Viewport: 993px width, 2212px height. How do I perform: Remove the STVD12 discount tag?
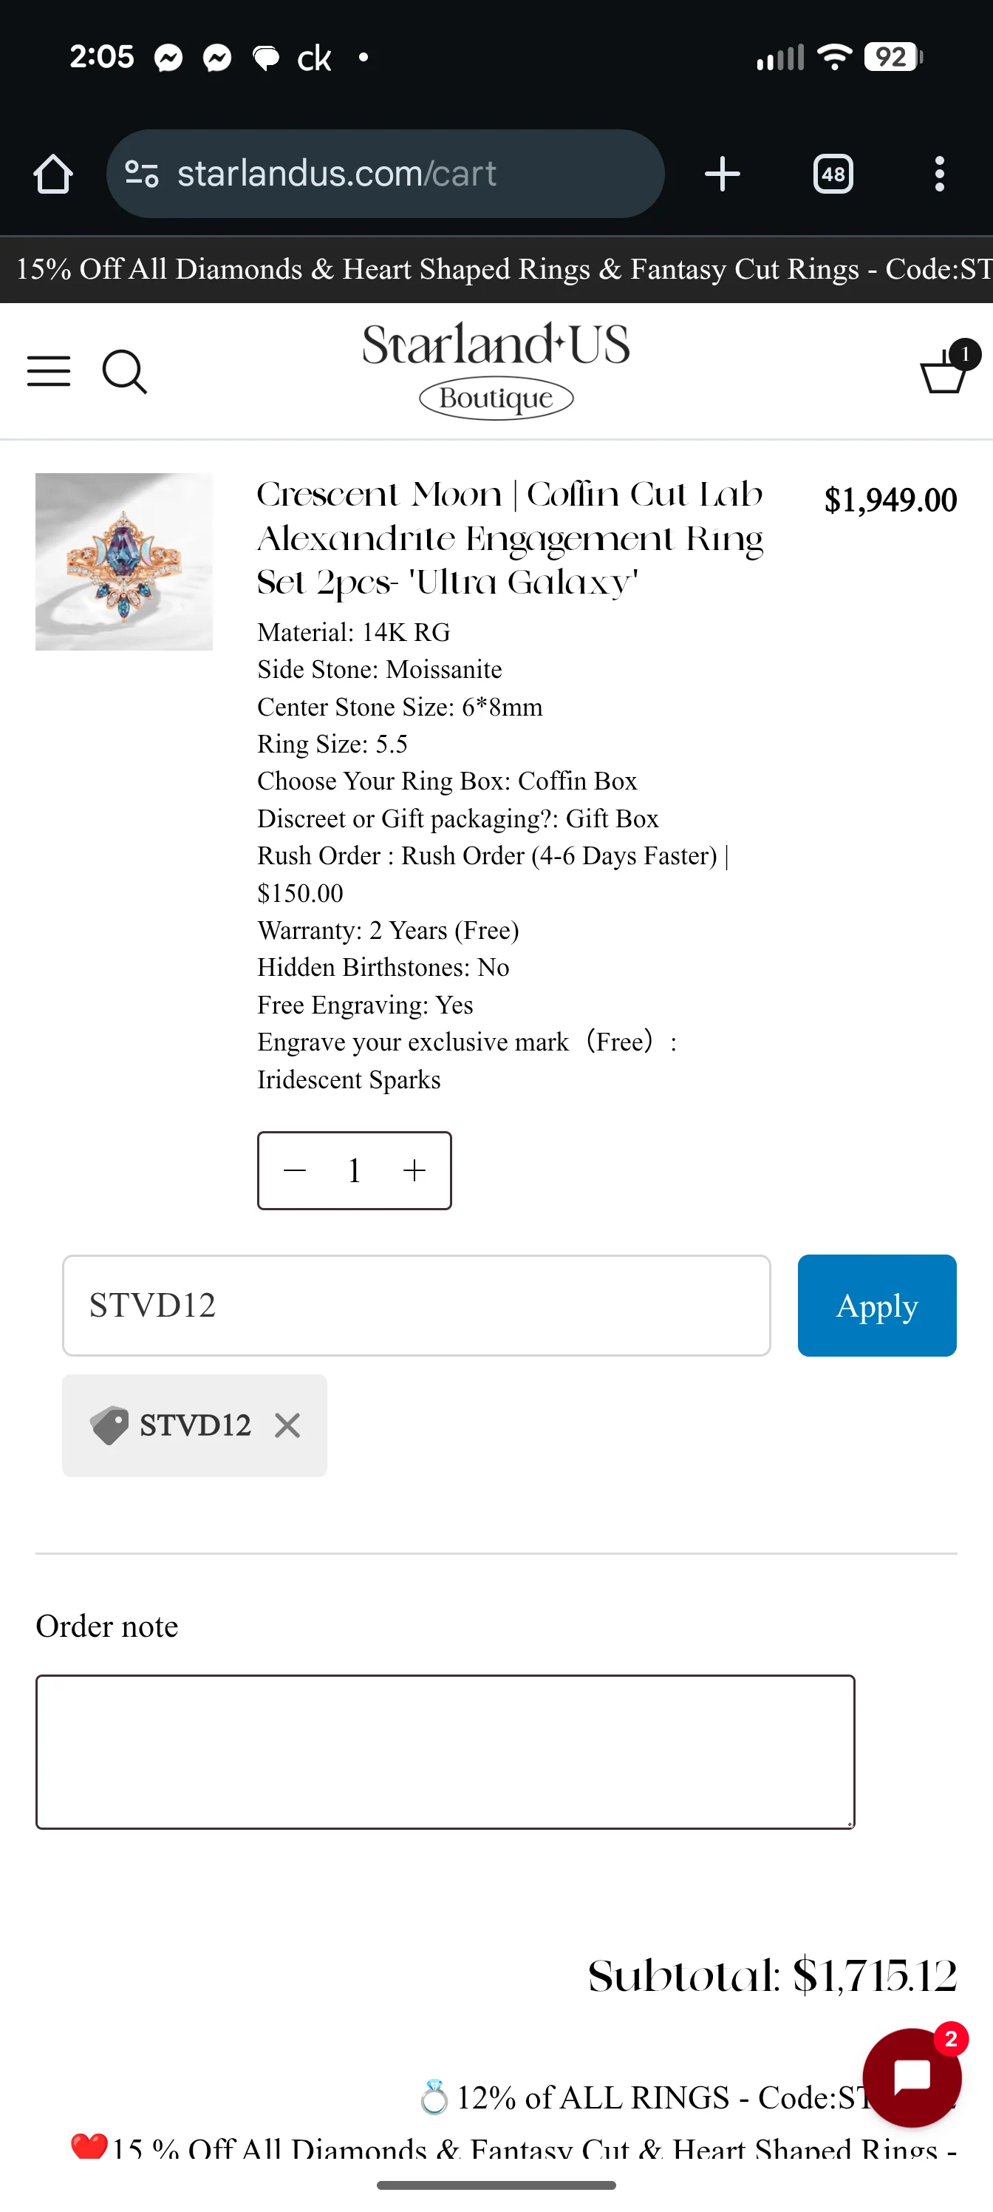coord(287,1425)
